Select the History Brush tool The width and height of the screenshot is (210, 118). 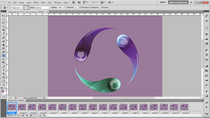pos(4,48)
